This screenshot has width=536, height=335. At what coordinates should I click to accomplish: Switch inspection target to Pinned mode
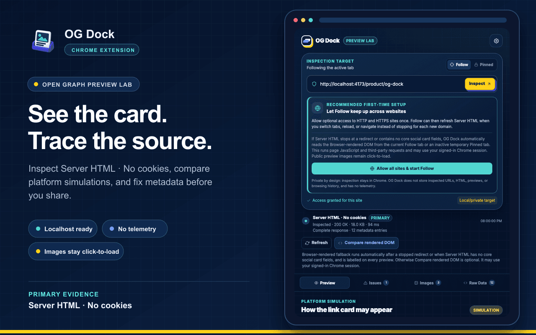tap(484, 64)
